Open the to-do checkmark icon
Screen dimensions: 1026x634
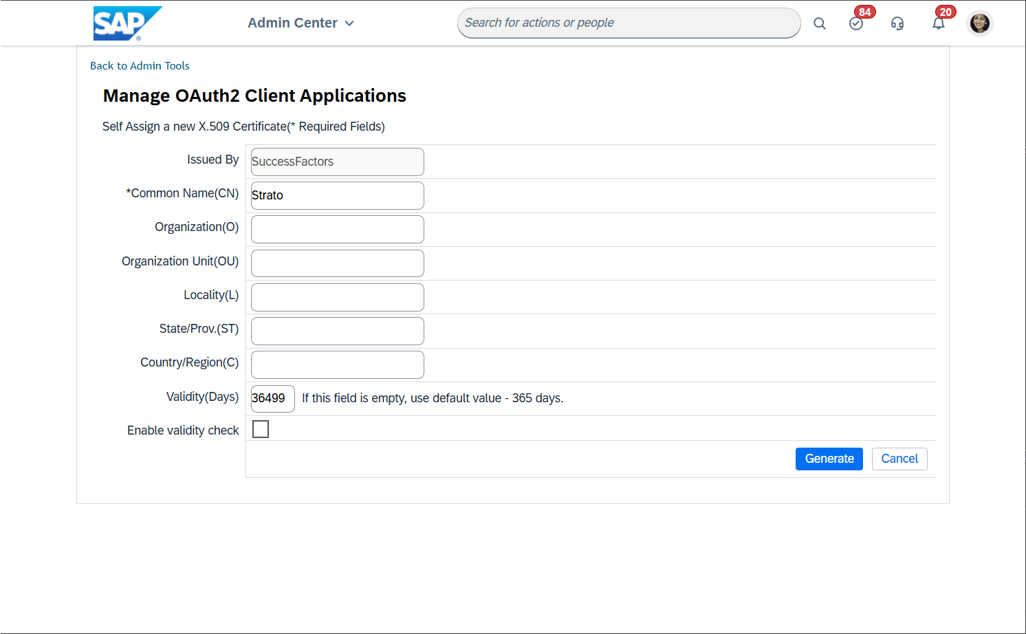(x=856, y=23)
